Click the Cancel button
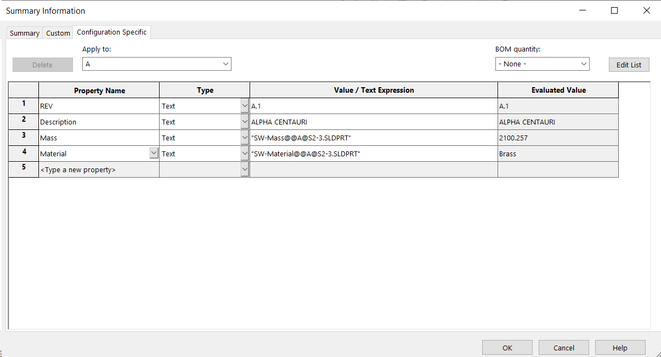Screen dimensions: 661x357 pyautogui.click(x=563, y=347)
